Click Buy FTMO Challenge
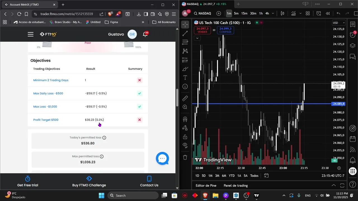Viewport: 358px width, 201px height. [x=89, y=181]
